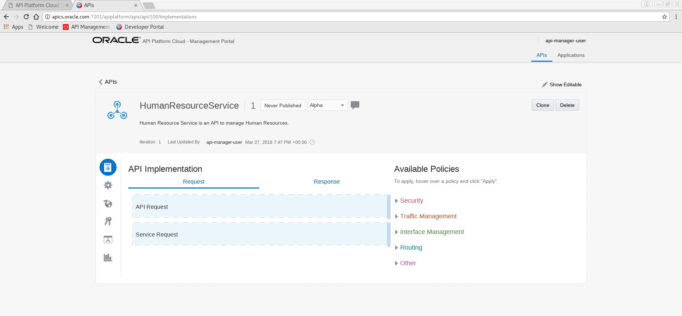Toggle Show Editable pencil option
Viewport: 682px width, 316px height.
pos(562,85)
